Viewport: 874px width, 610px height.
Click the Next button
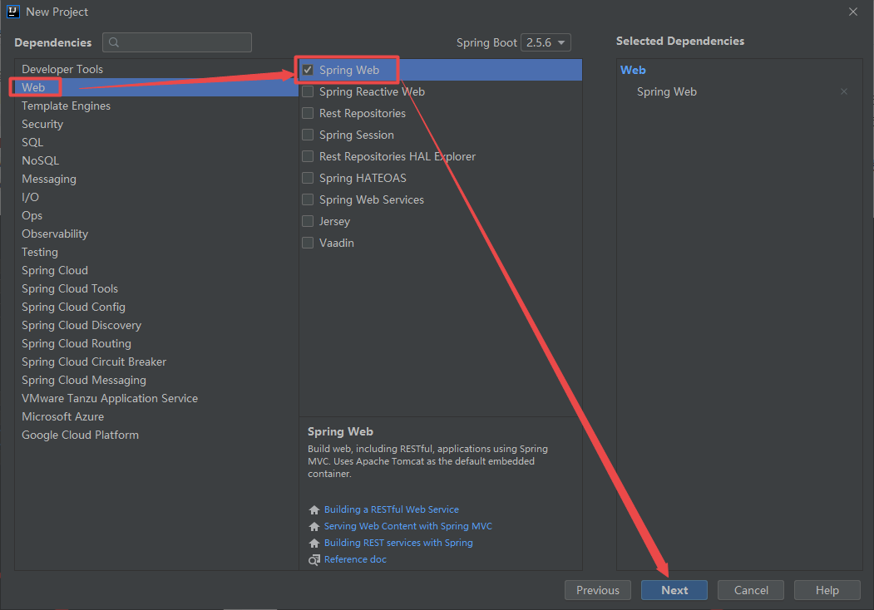674,591
